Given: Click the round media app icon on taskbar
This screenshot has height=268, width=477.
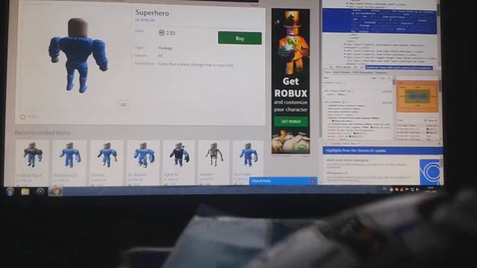Looking at the screenshot, I should [x=40, y=191].
